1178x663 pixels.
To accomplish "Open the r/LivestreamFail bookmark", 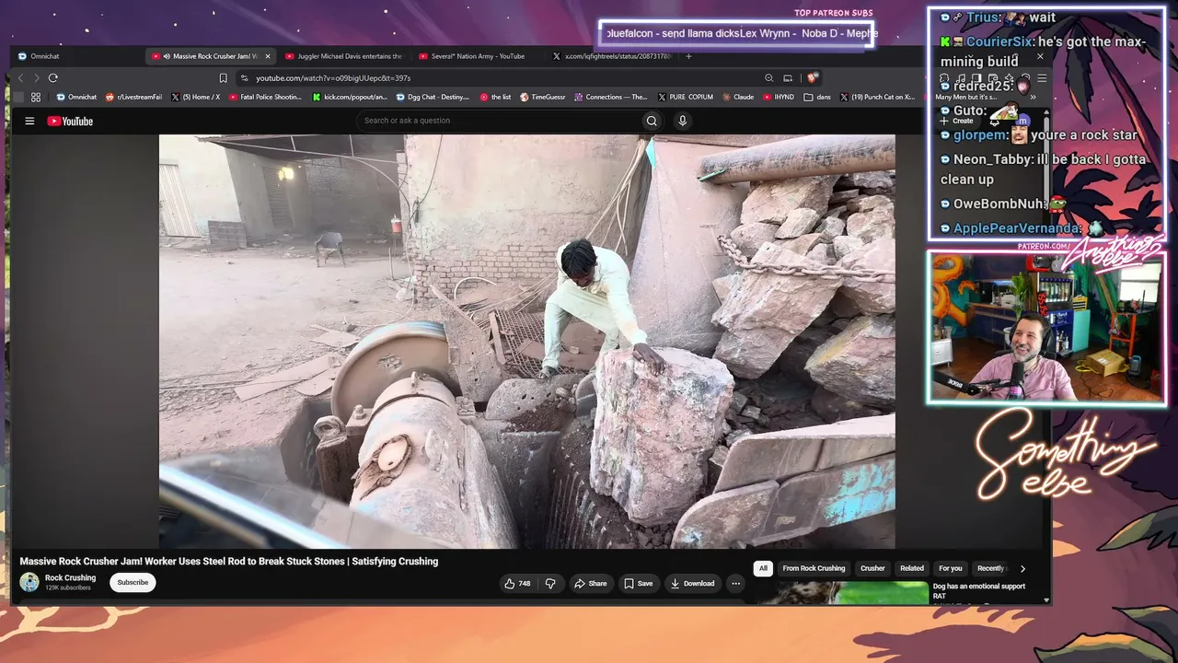I will click(133, 97).
